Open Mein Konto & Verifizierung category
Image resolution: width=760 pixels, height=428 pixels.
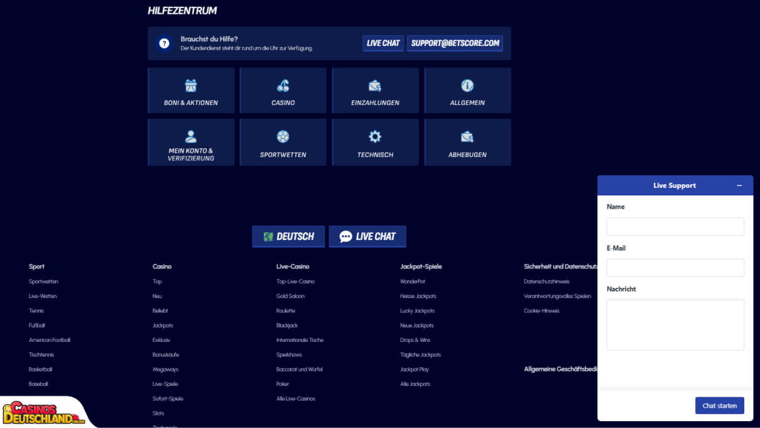[191, 142]
